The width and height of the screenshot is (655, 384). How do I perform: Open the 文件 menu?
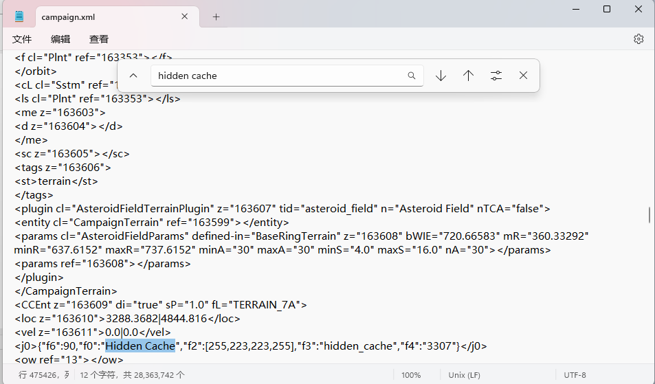[x=22, y=39]
